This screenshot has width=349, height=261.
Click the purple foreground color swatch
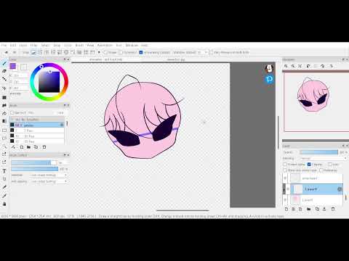point(13,66)
